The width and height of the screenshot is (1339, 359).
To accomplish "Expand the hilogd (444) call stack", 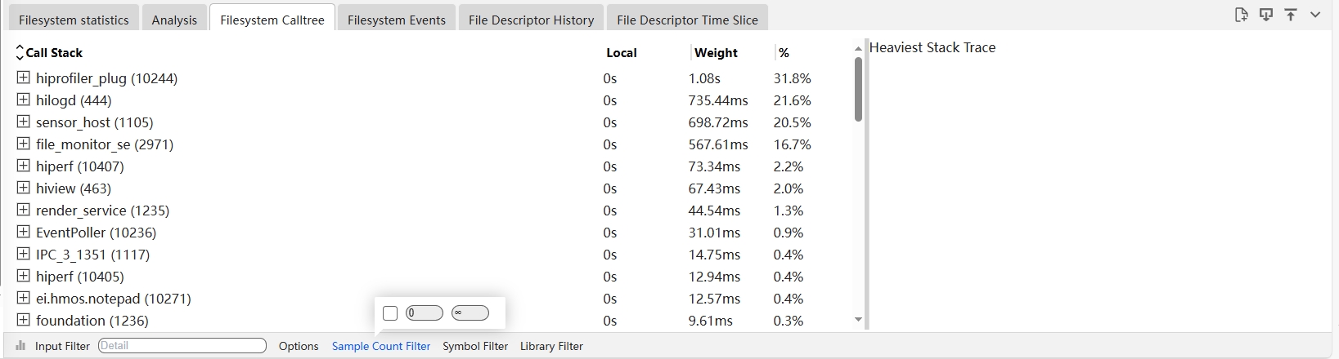I will pos(23,100).
